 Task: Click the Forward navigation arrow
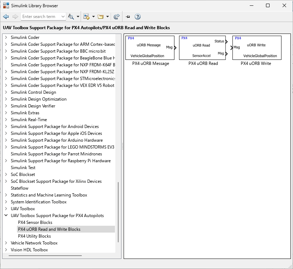15,17
